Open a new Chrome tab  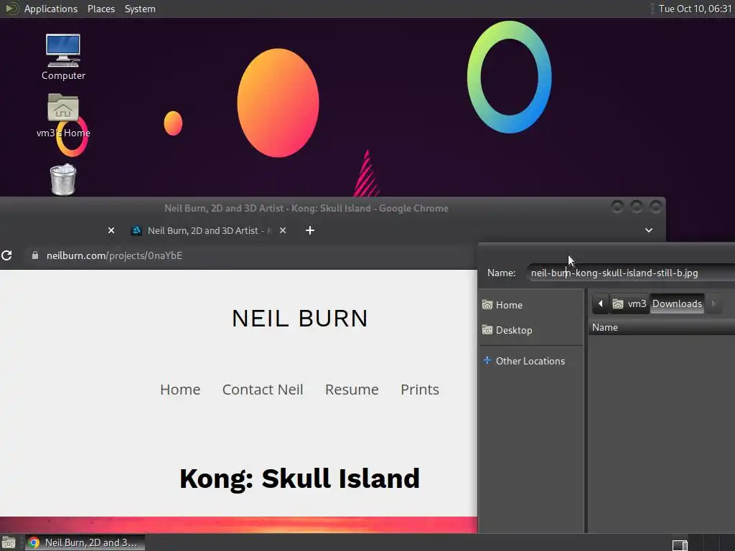click(x=310, y=230)
